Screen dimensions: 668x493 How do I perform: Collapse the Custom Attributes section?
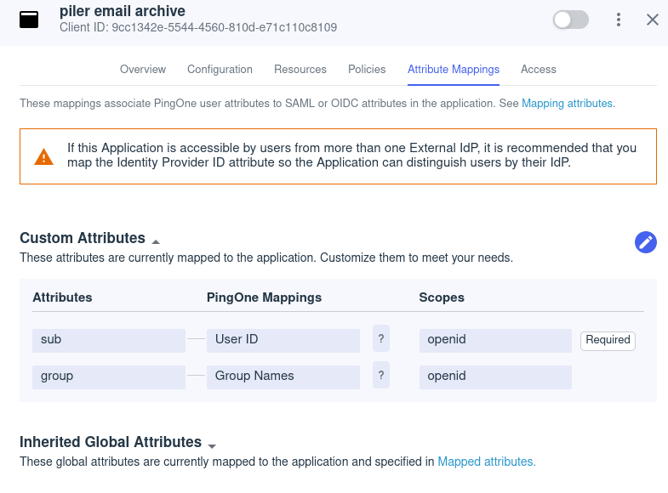(156, 241)
